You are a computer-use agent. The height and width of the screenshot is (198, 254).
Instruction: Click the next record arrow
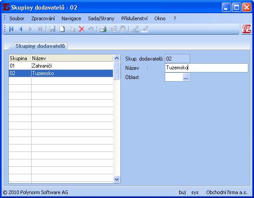click(30, 29)
